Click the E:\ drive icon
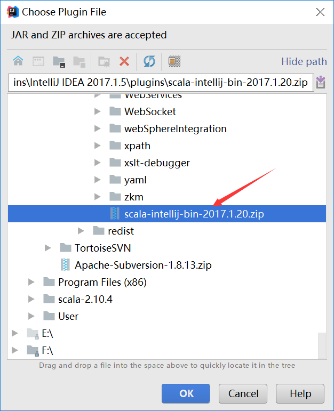This screenshot has width=334, height=411. 33,333
